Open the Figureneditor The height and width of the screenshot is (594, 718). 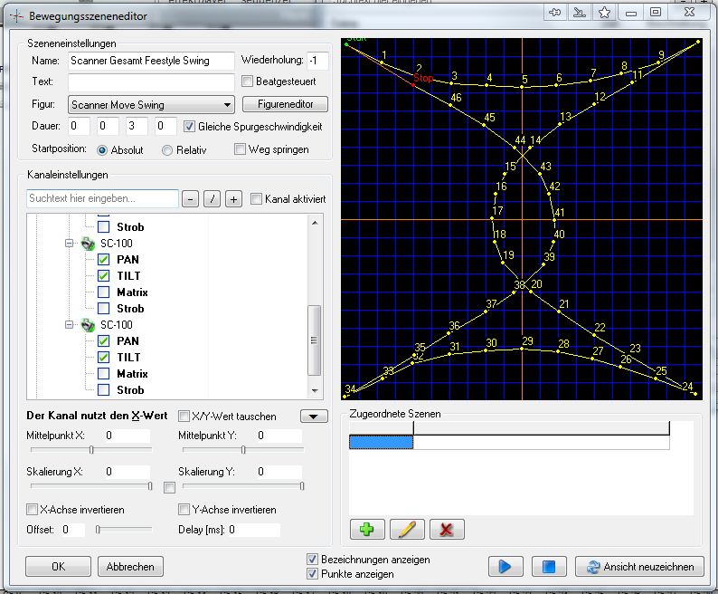[285, 105]
